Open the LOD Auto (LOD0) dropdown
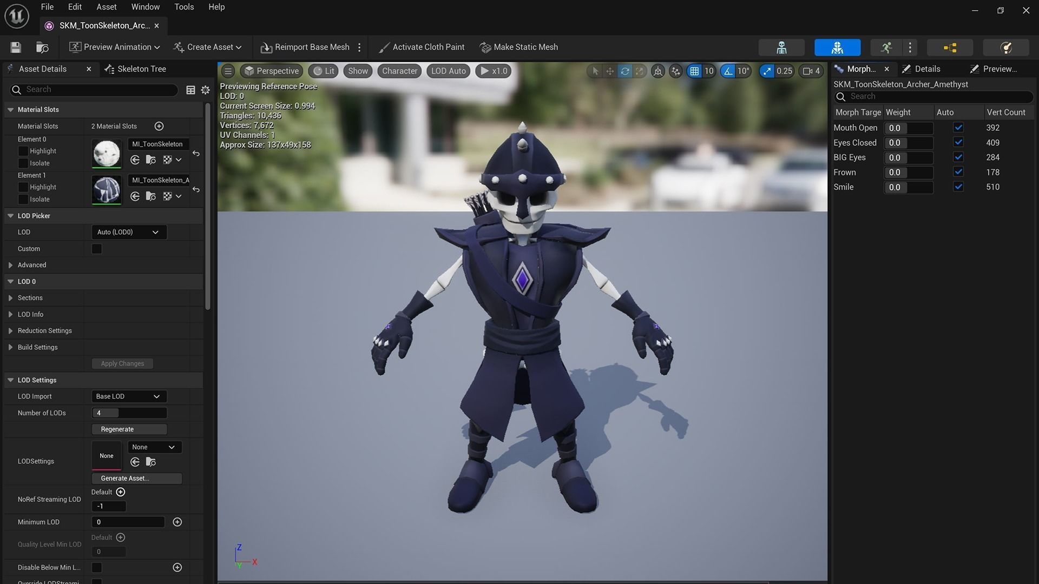The width and height of the screenshot is (1039, 584). click(128, 232)
